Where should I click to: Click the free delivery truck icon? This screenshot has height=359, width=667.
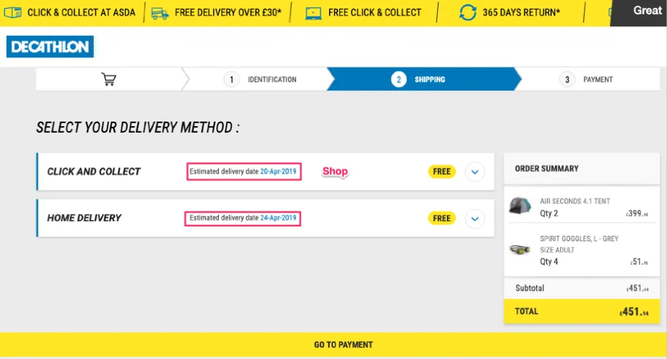[160, 13]
